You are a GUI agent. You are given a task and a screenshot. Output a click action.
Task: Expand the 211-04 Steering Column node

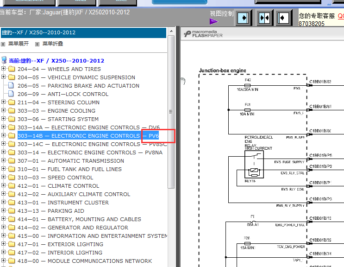point(3,102)
